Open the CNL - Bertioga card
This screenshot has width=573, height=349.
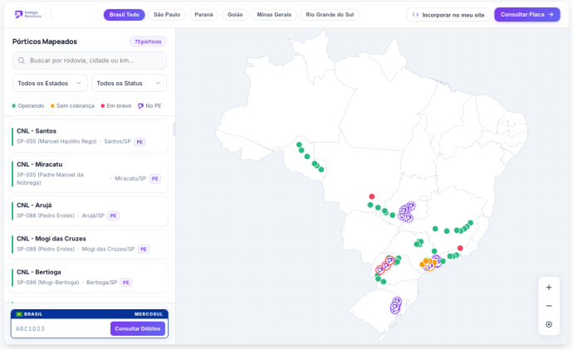coord(88,278)
